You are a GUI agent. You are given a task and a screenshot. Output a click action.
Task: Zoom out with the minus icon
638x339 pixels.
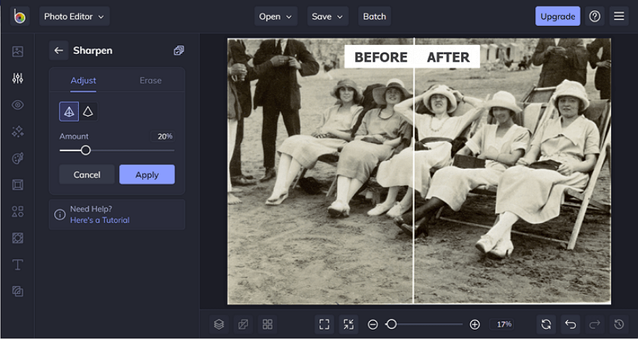[x=373, y=325]
